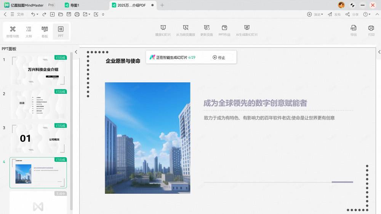Stop slide generation with 停止 button
Image resolution: width=381 pixels, height=214 pixels.
(x=219, y=58)
